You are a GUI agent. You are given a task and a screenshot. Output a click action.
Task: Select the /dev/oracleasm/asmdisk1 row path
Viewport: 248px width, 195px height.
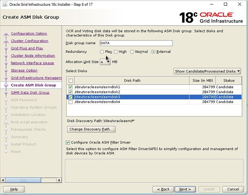[97, 87]
